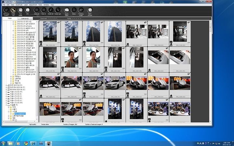The width and height of the screenshot is (234, 146).
Task: Click the taskbar clock
Action: (x=226, y=144)
